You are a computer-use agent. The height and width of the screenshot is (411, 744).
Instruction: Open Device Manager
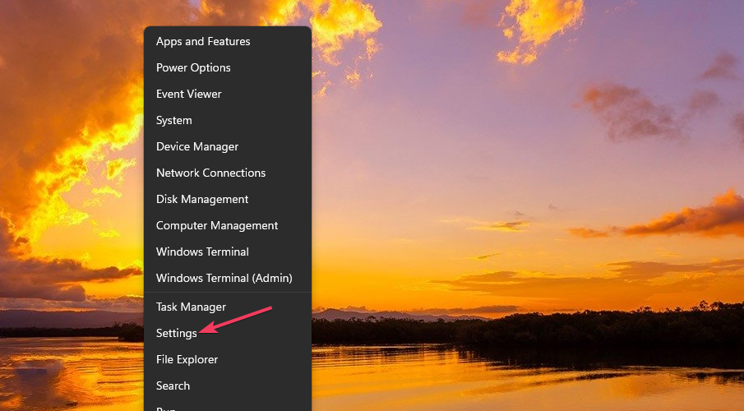click(197, 146)
